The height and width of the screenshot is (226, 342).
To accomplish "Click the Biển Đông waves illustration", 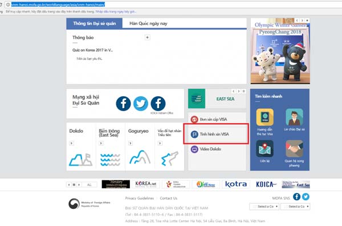I will [x=110, y=160].
